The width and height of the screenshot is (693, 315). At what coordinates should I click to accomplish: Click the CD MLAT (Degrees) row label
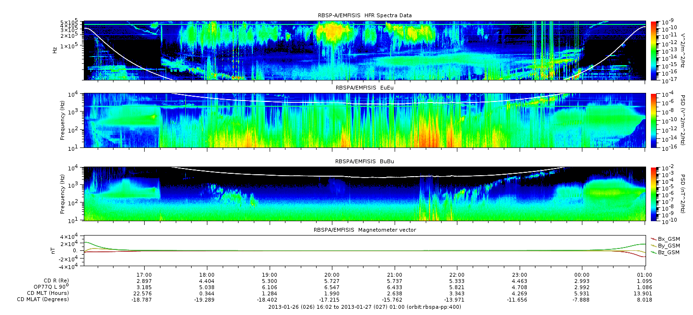[42, 299]
